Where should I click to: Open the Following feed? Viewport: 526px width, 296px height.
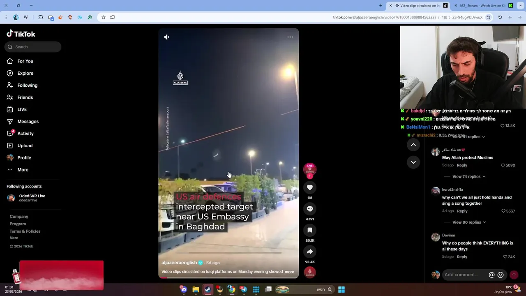pyautogui.click(x=22, y=85)
